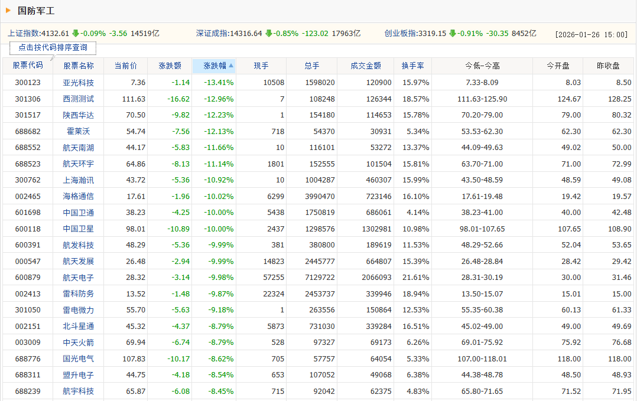Viewport: 637px width, 401px height.
Task: Open stock link 中天火箭
Action: tap(79, 342)
